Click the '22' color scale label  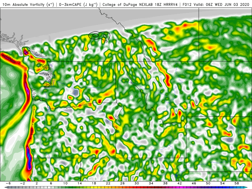tap(108, 183)
